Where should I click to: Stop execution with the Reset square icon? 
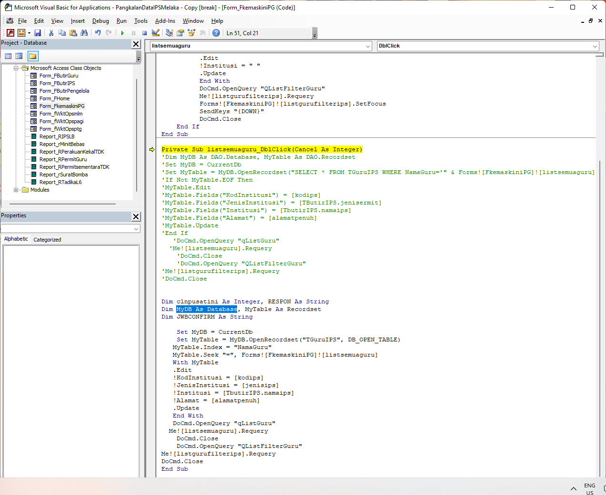pyautogui.click(x=144, y=33)
